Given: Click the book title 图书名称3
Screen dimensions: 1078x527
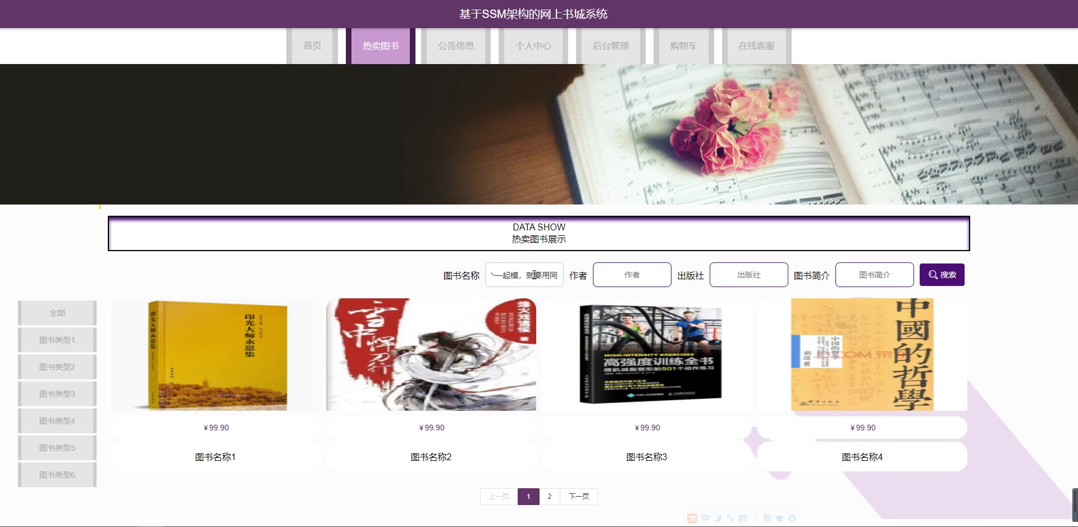Looking at the screenshot, I should click(647, 457).
